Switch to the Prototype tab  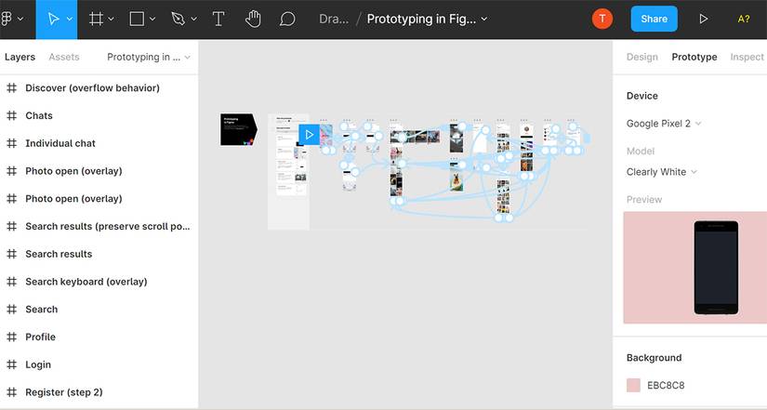click(x=694, y=57)
